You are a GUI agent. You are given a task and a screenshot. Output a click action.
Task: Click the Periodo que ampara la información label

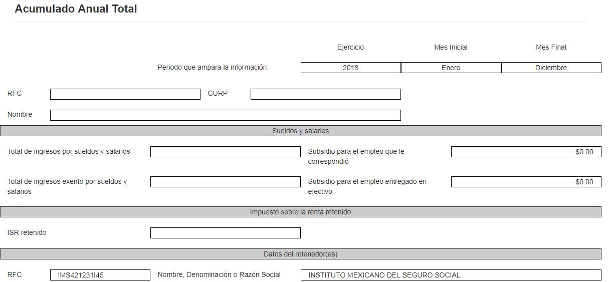point(213,67)
